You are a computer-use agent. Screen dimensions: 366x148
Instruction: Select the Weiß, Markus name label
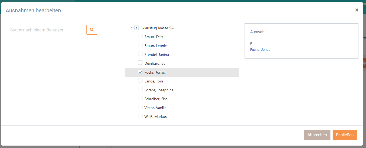click(156, 117)
